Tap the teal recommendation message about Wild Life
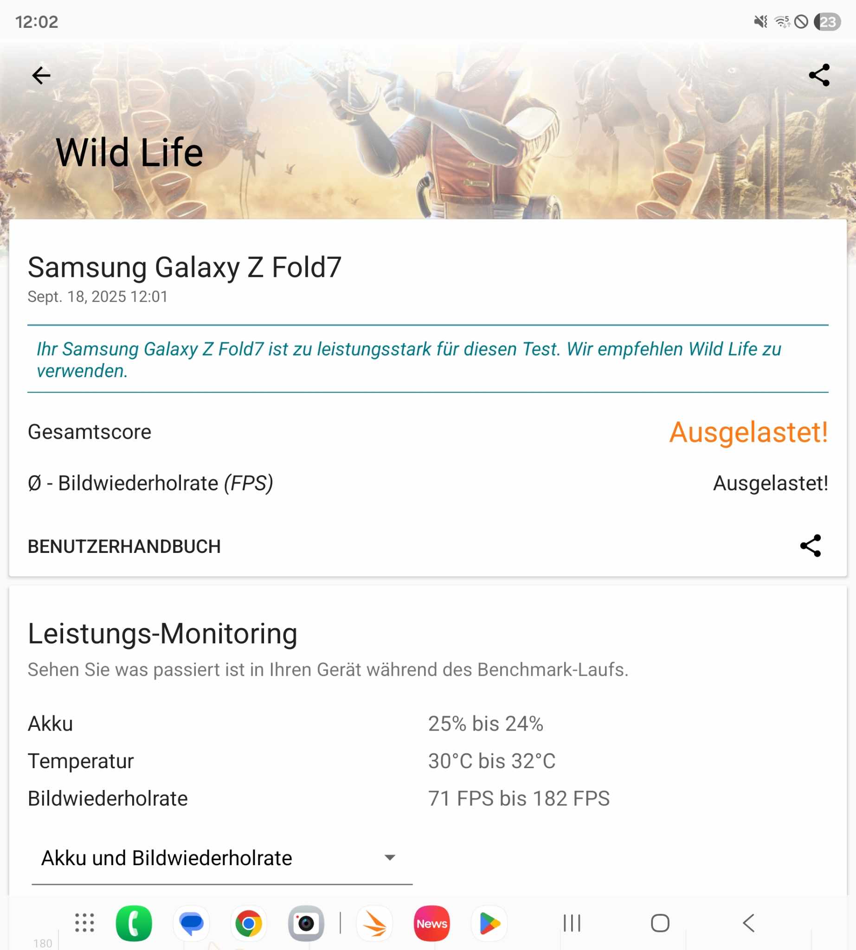 409,360
